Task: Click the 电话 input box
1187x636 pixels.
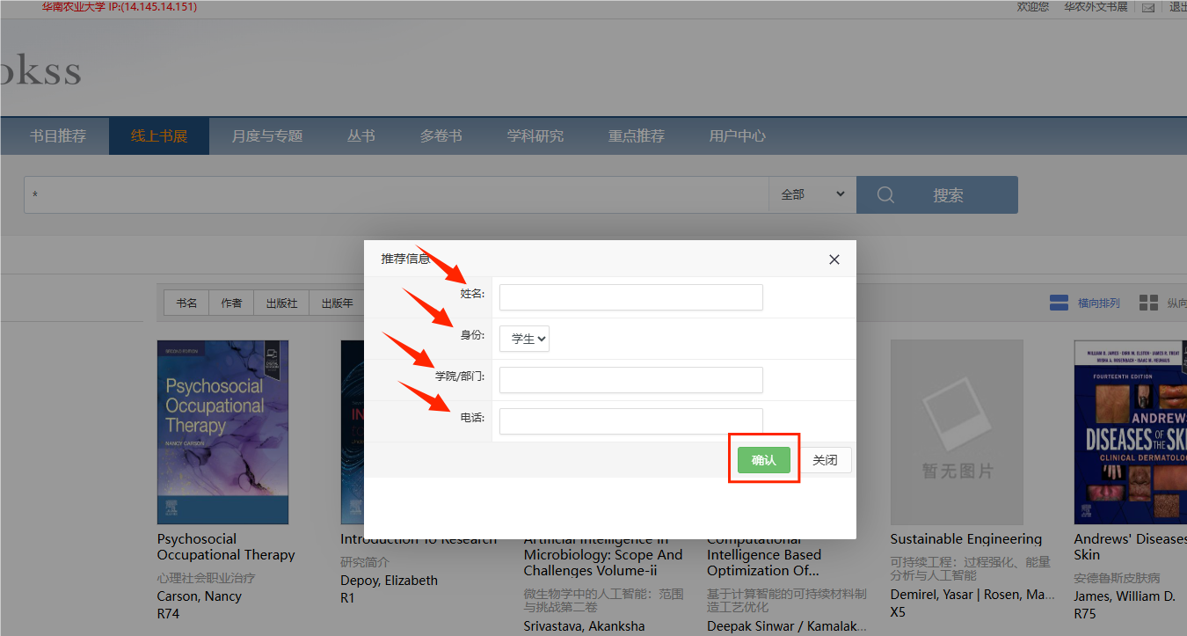Action: (630, 421)
